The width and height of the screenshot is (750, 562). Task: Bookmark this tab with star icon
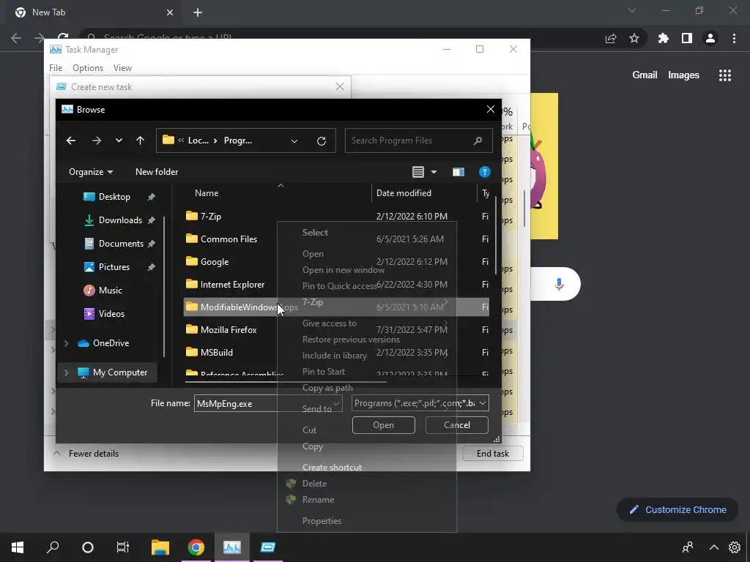[634, 38]
